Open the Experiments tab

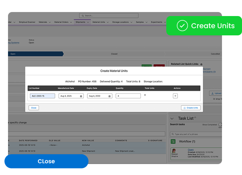click(156, 22)
